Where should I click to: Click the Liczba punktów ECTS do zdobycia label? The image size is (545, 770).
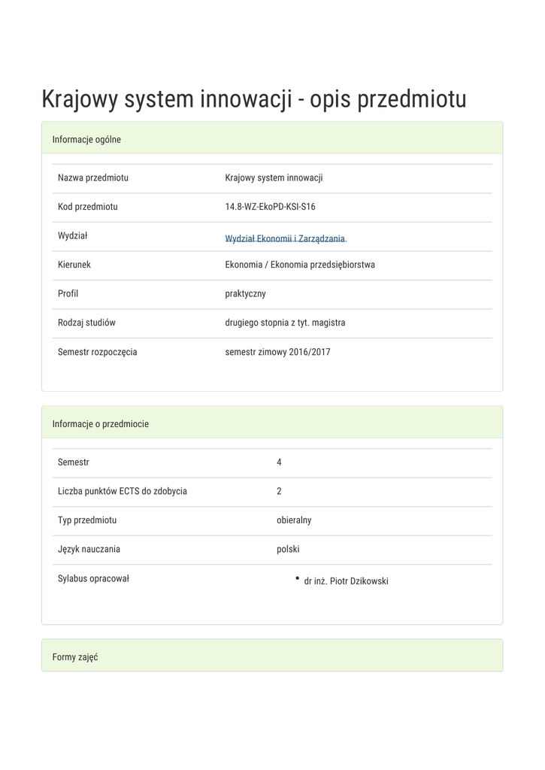123,491
